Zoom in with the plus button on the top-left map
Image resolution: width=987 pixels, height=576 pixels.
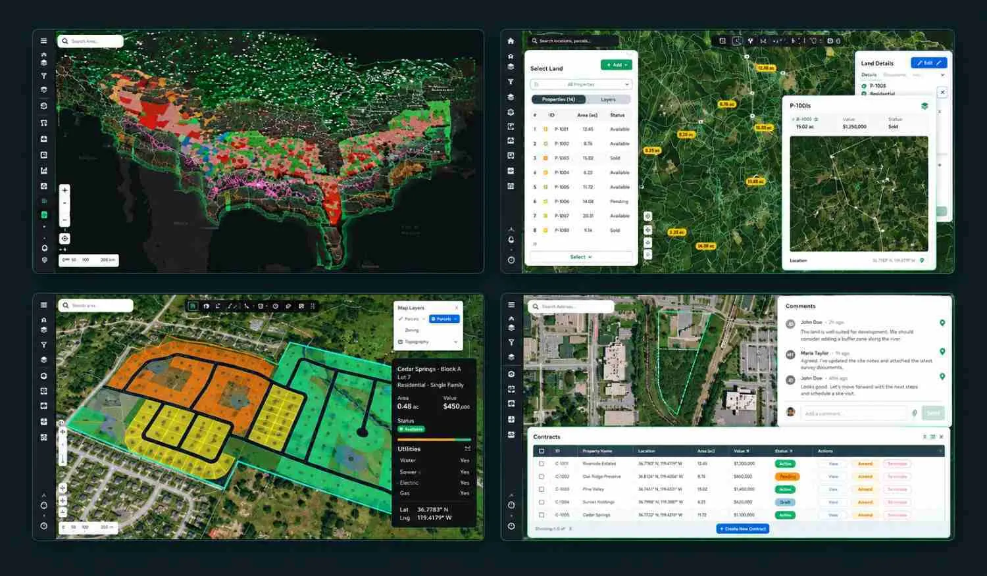point(64,190)
